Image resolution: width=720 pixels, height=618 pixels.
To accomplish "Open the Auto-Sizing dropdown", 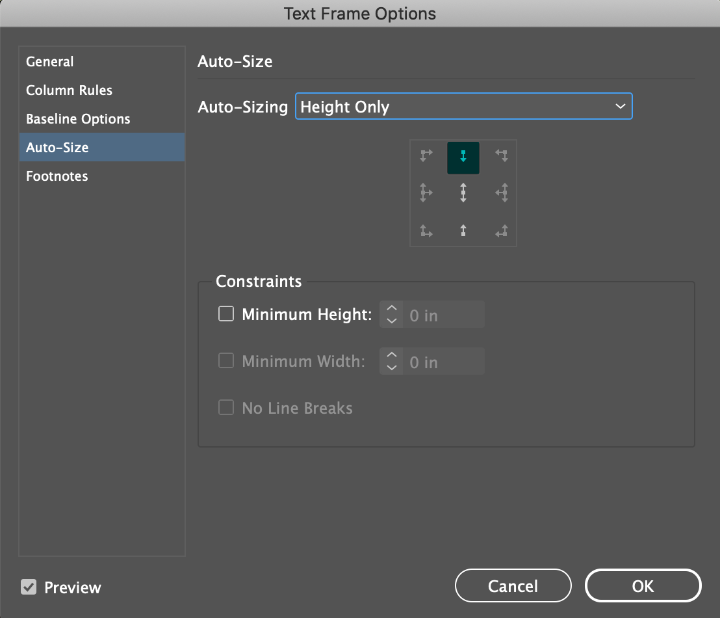I will click(x=464, y=106).
